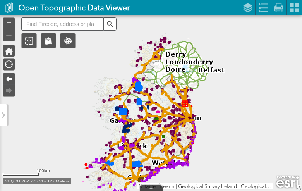Go to previous map extent
Screen dimensions: 302x191
click(x=9, y=79)
